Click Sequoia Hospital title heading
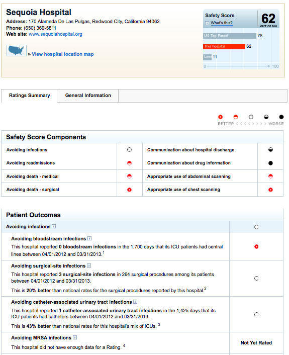Viewport: 289px width, 355px height. 39,12
